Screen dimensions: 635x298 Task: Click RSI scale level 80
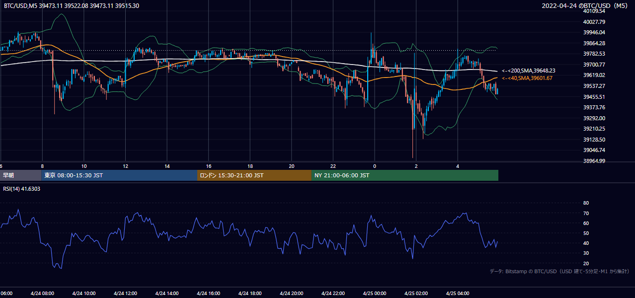pos(586,203)
